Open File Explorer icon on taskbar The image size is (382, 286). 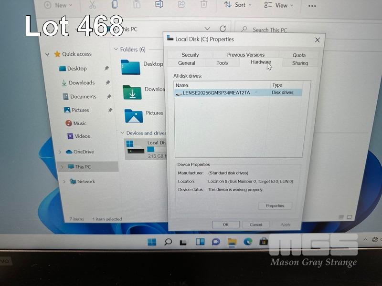pyautogui.click(x=232, y=242)
